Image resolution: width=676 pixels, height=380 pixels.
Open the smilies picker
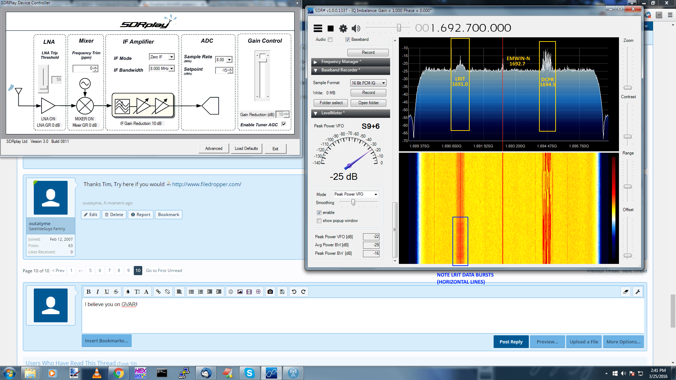pos(231,292)
